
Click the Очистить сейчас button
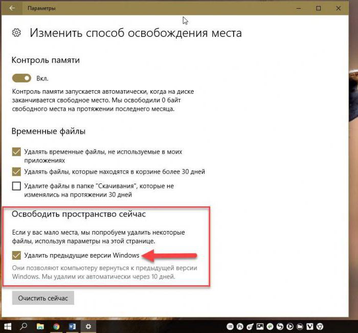click(x=43, y=298)
